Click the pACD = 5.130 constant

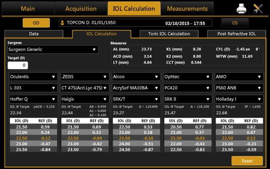(x=44, y=106)
